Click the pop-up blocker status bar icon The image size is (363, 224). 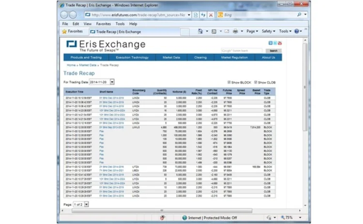click(x=163, y=218)
